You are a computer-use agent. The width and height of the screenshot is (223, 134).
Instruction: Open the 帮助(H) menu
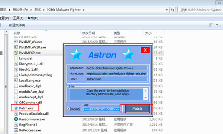(33, 18)
